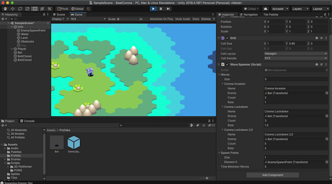Open the Display 1 dropdown
The image size is (332, 184).
click(61, 19)
